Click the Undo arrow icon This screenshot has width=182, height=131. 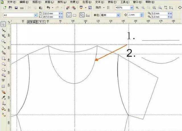pos(48,8)
